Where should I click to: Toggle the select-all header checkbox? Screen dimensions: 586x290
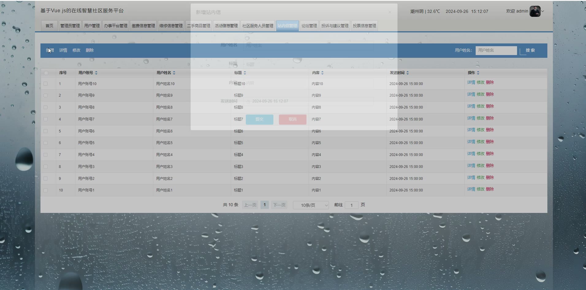[x=46, y=73]
